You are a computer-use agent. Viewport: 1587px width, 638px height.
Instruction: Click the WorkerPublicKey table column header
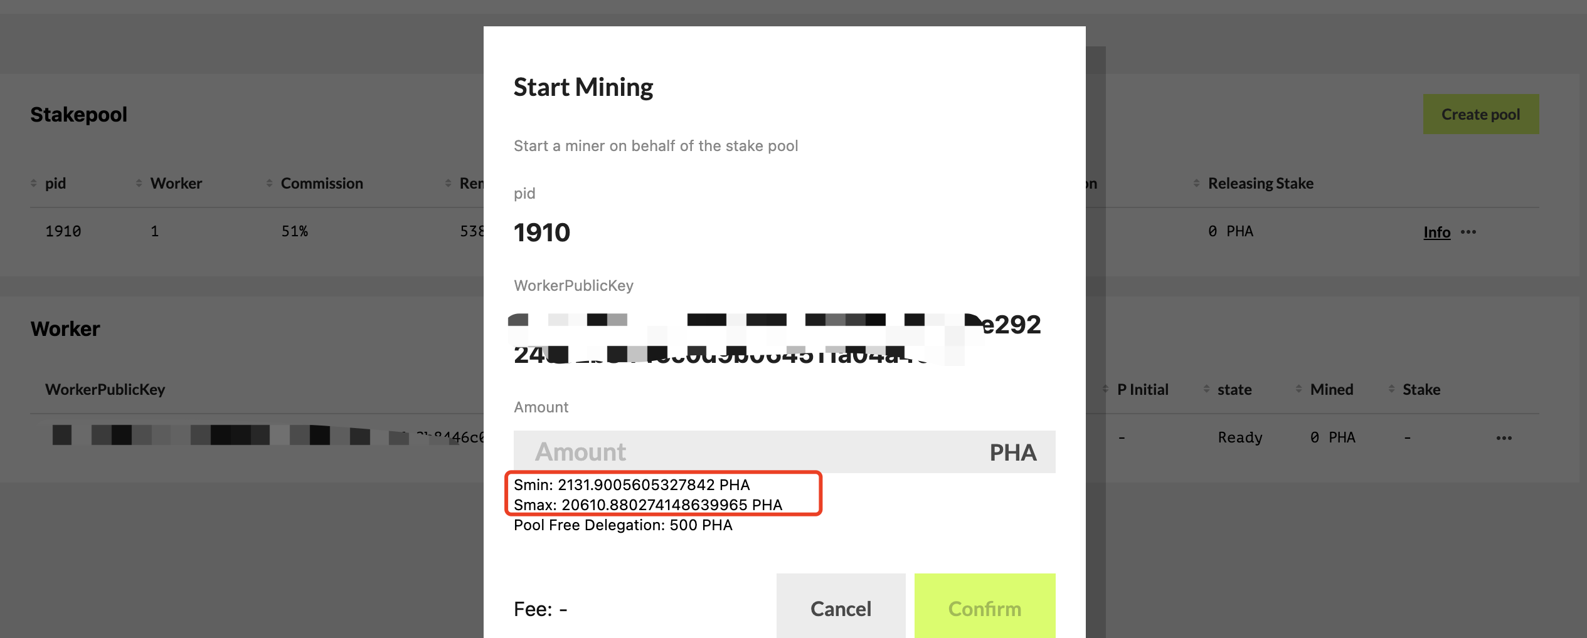(x=105, y=389)
